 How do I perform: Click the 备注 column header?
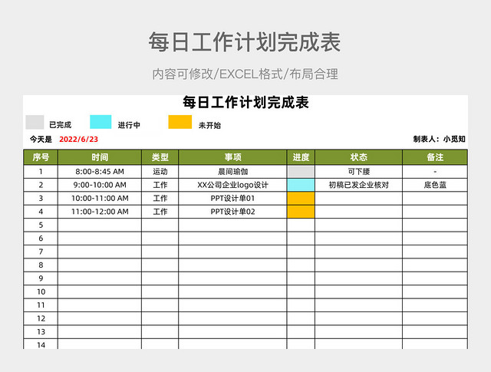point(435,157)
